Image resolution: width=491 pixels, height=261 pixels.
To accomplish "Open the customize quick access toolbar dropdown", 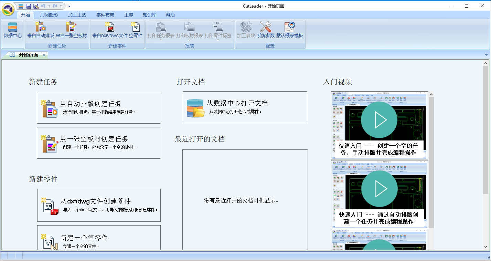I will pyautogui.click(x=69, y=6).
